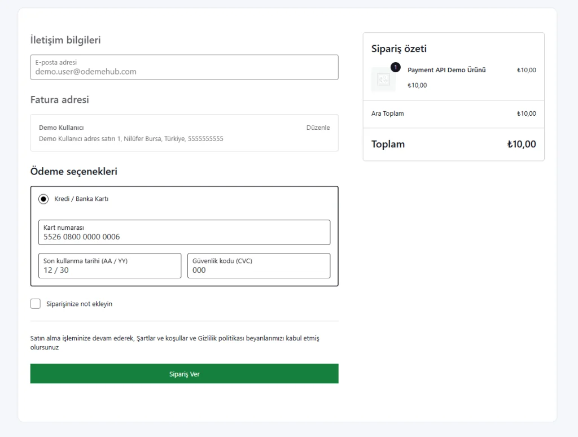The image size is (578, 437).
Task: Enable the Siparişinize not ekleyin checkbox
Action: pos(36,304)
